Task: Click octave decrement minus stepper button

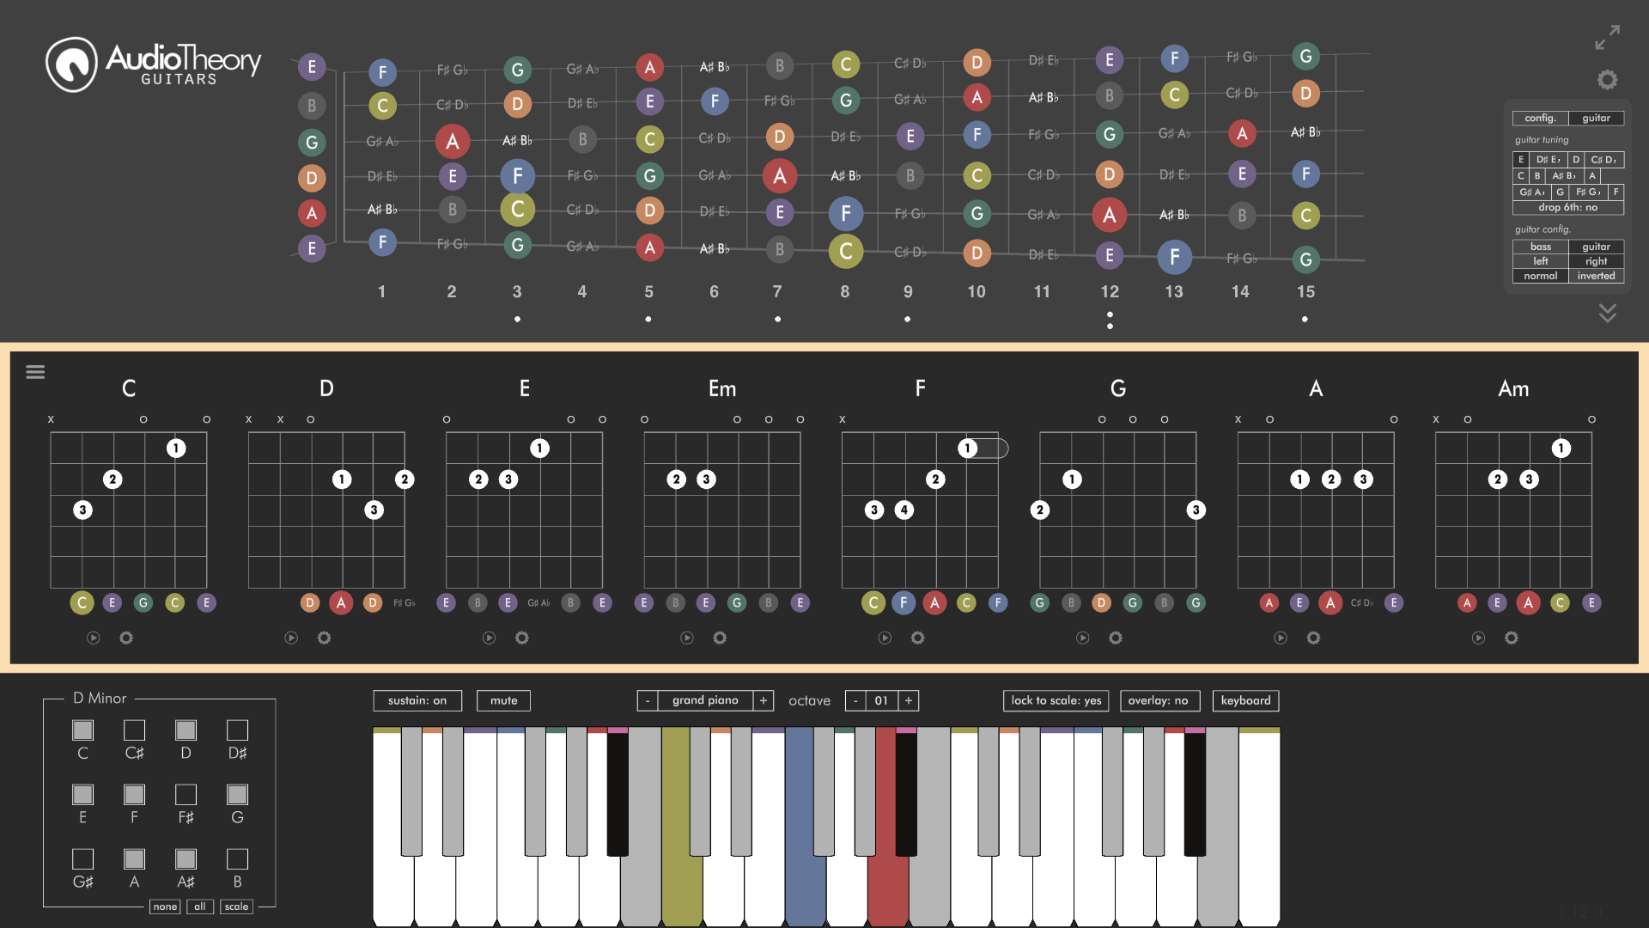Action: coord(855,700)
